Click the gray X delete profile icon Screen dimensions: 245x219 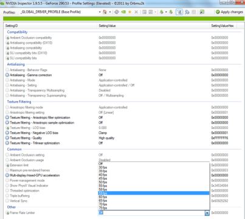coord(136,12)
